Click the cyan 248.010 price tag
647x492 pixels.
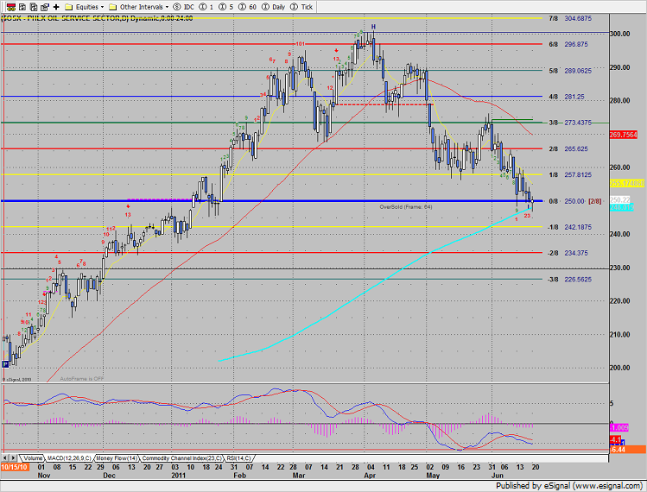[621, 207]
